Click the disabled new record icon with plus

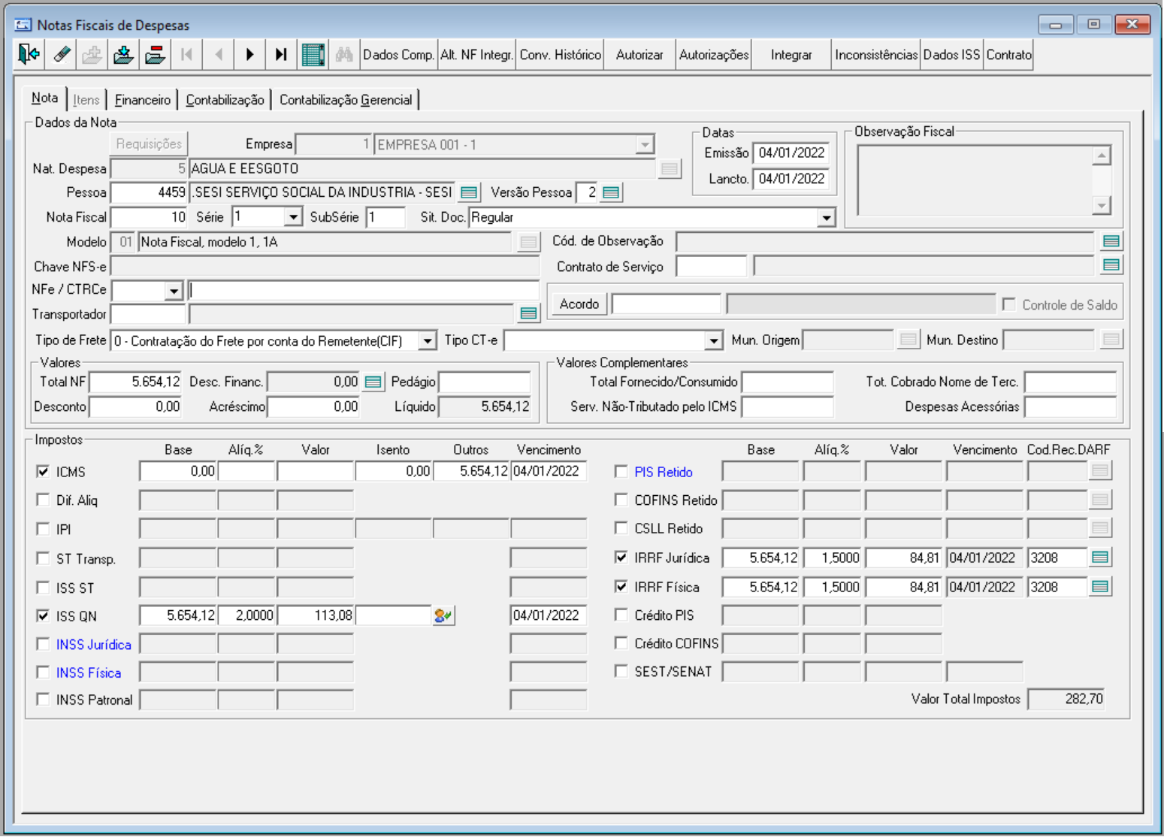(92, 55)
